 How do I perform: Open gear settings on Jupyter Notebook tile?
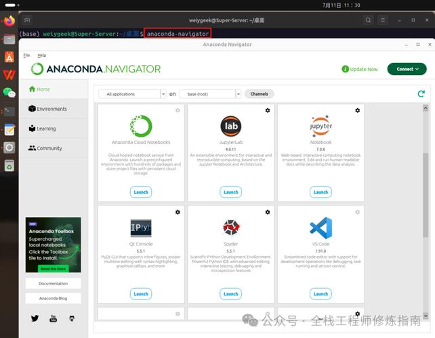tap(357, 110)
